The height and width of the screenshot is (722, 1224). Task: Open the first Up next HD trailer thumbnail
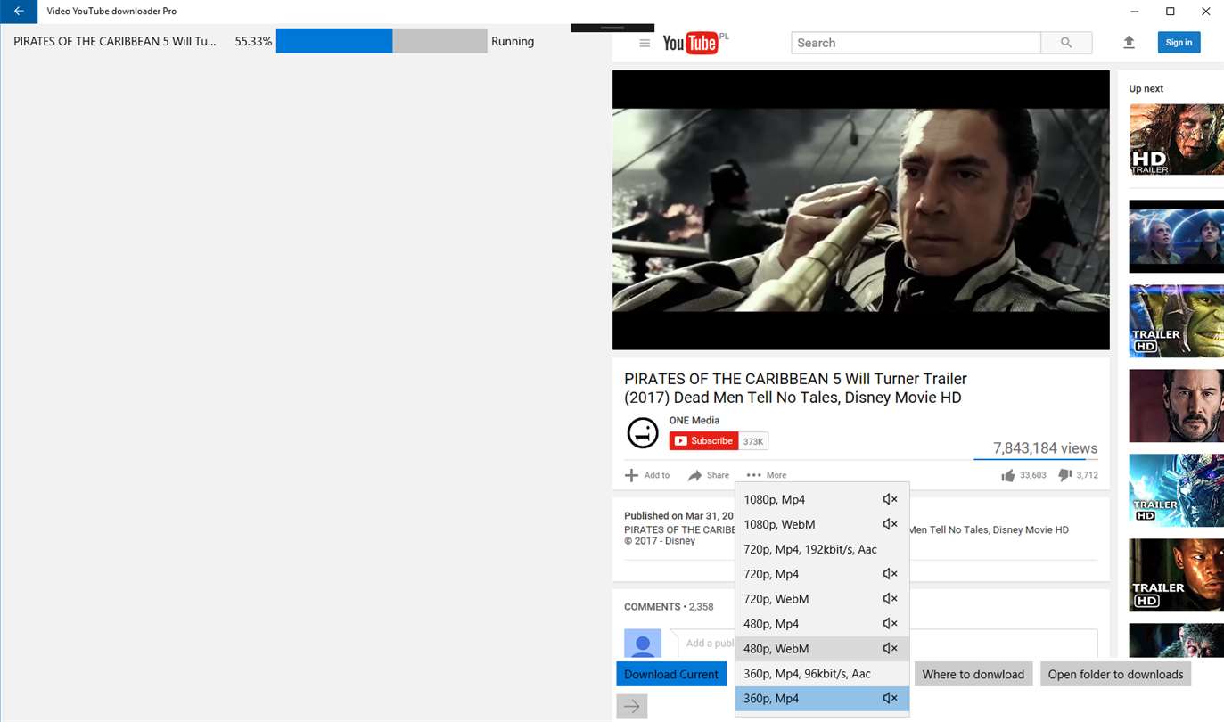[x=1176, y=139]
